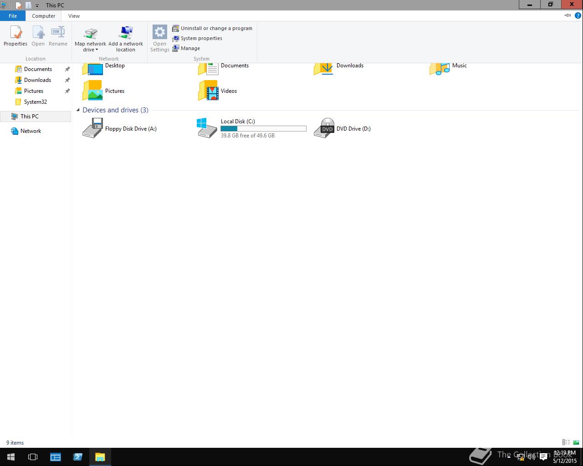Click the 9 items status text
Viewport: 583px width, 466px height.
15,443
